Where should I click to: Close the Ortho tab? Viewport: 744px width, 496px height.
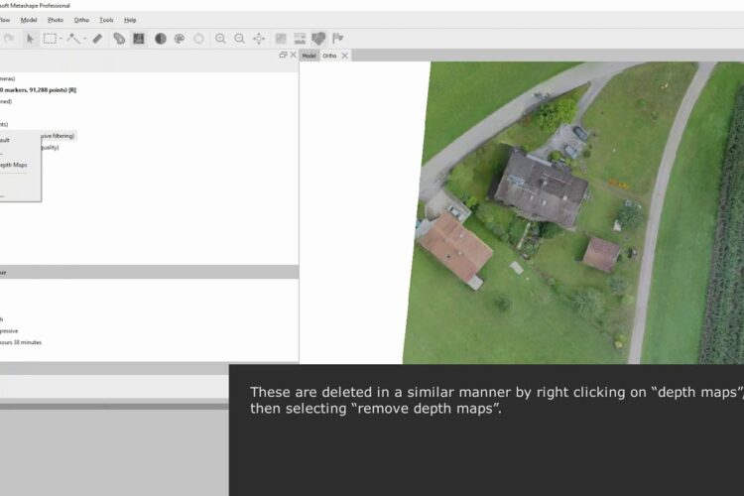click(x=345, y=56)
